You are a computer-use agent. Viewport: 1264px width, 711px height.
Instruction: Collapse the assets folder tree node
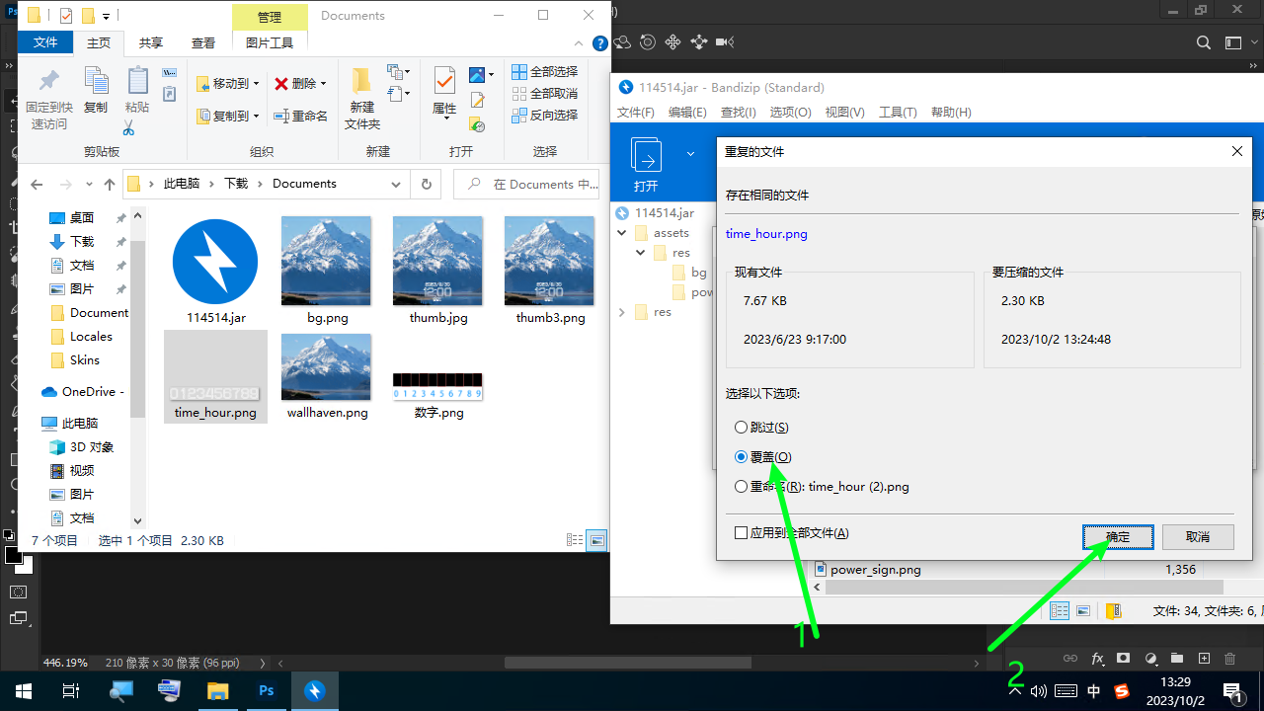tap(622, 233)
